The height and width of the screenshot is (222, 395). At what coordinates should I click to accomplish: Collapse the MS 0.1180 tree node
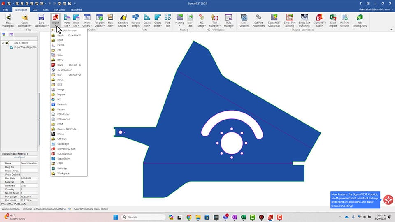(3, 43)
